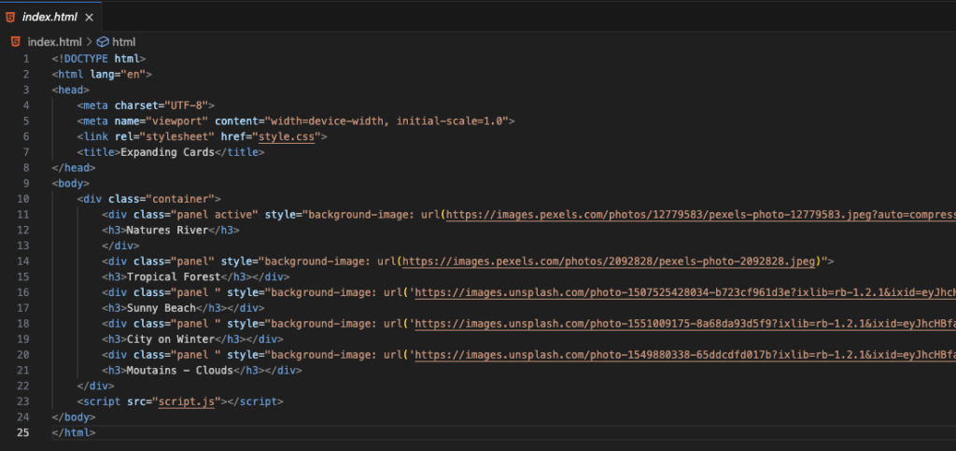956x451 pixels.
Task: Click the html symbol icon in the breadcrumb
Action: tap(103, 41)
